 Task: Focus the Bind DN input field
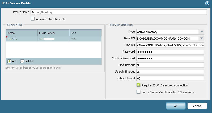(x=170, y=45)
